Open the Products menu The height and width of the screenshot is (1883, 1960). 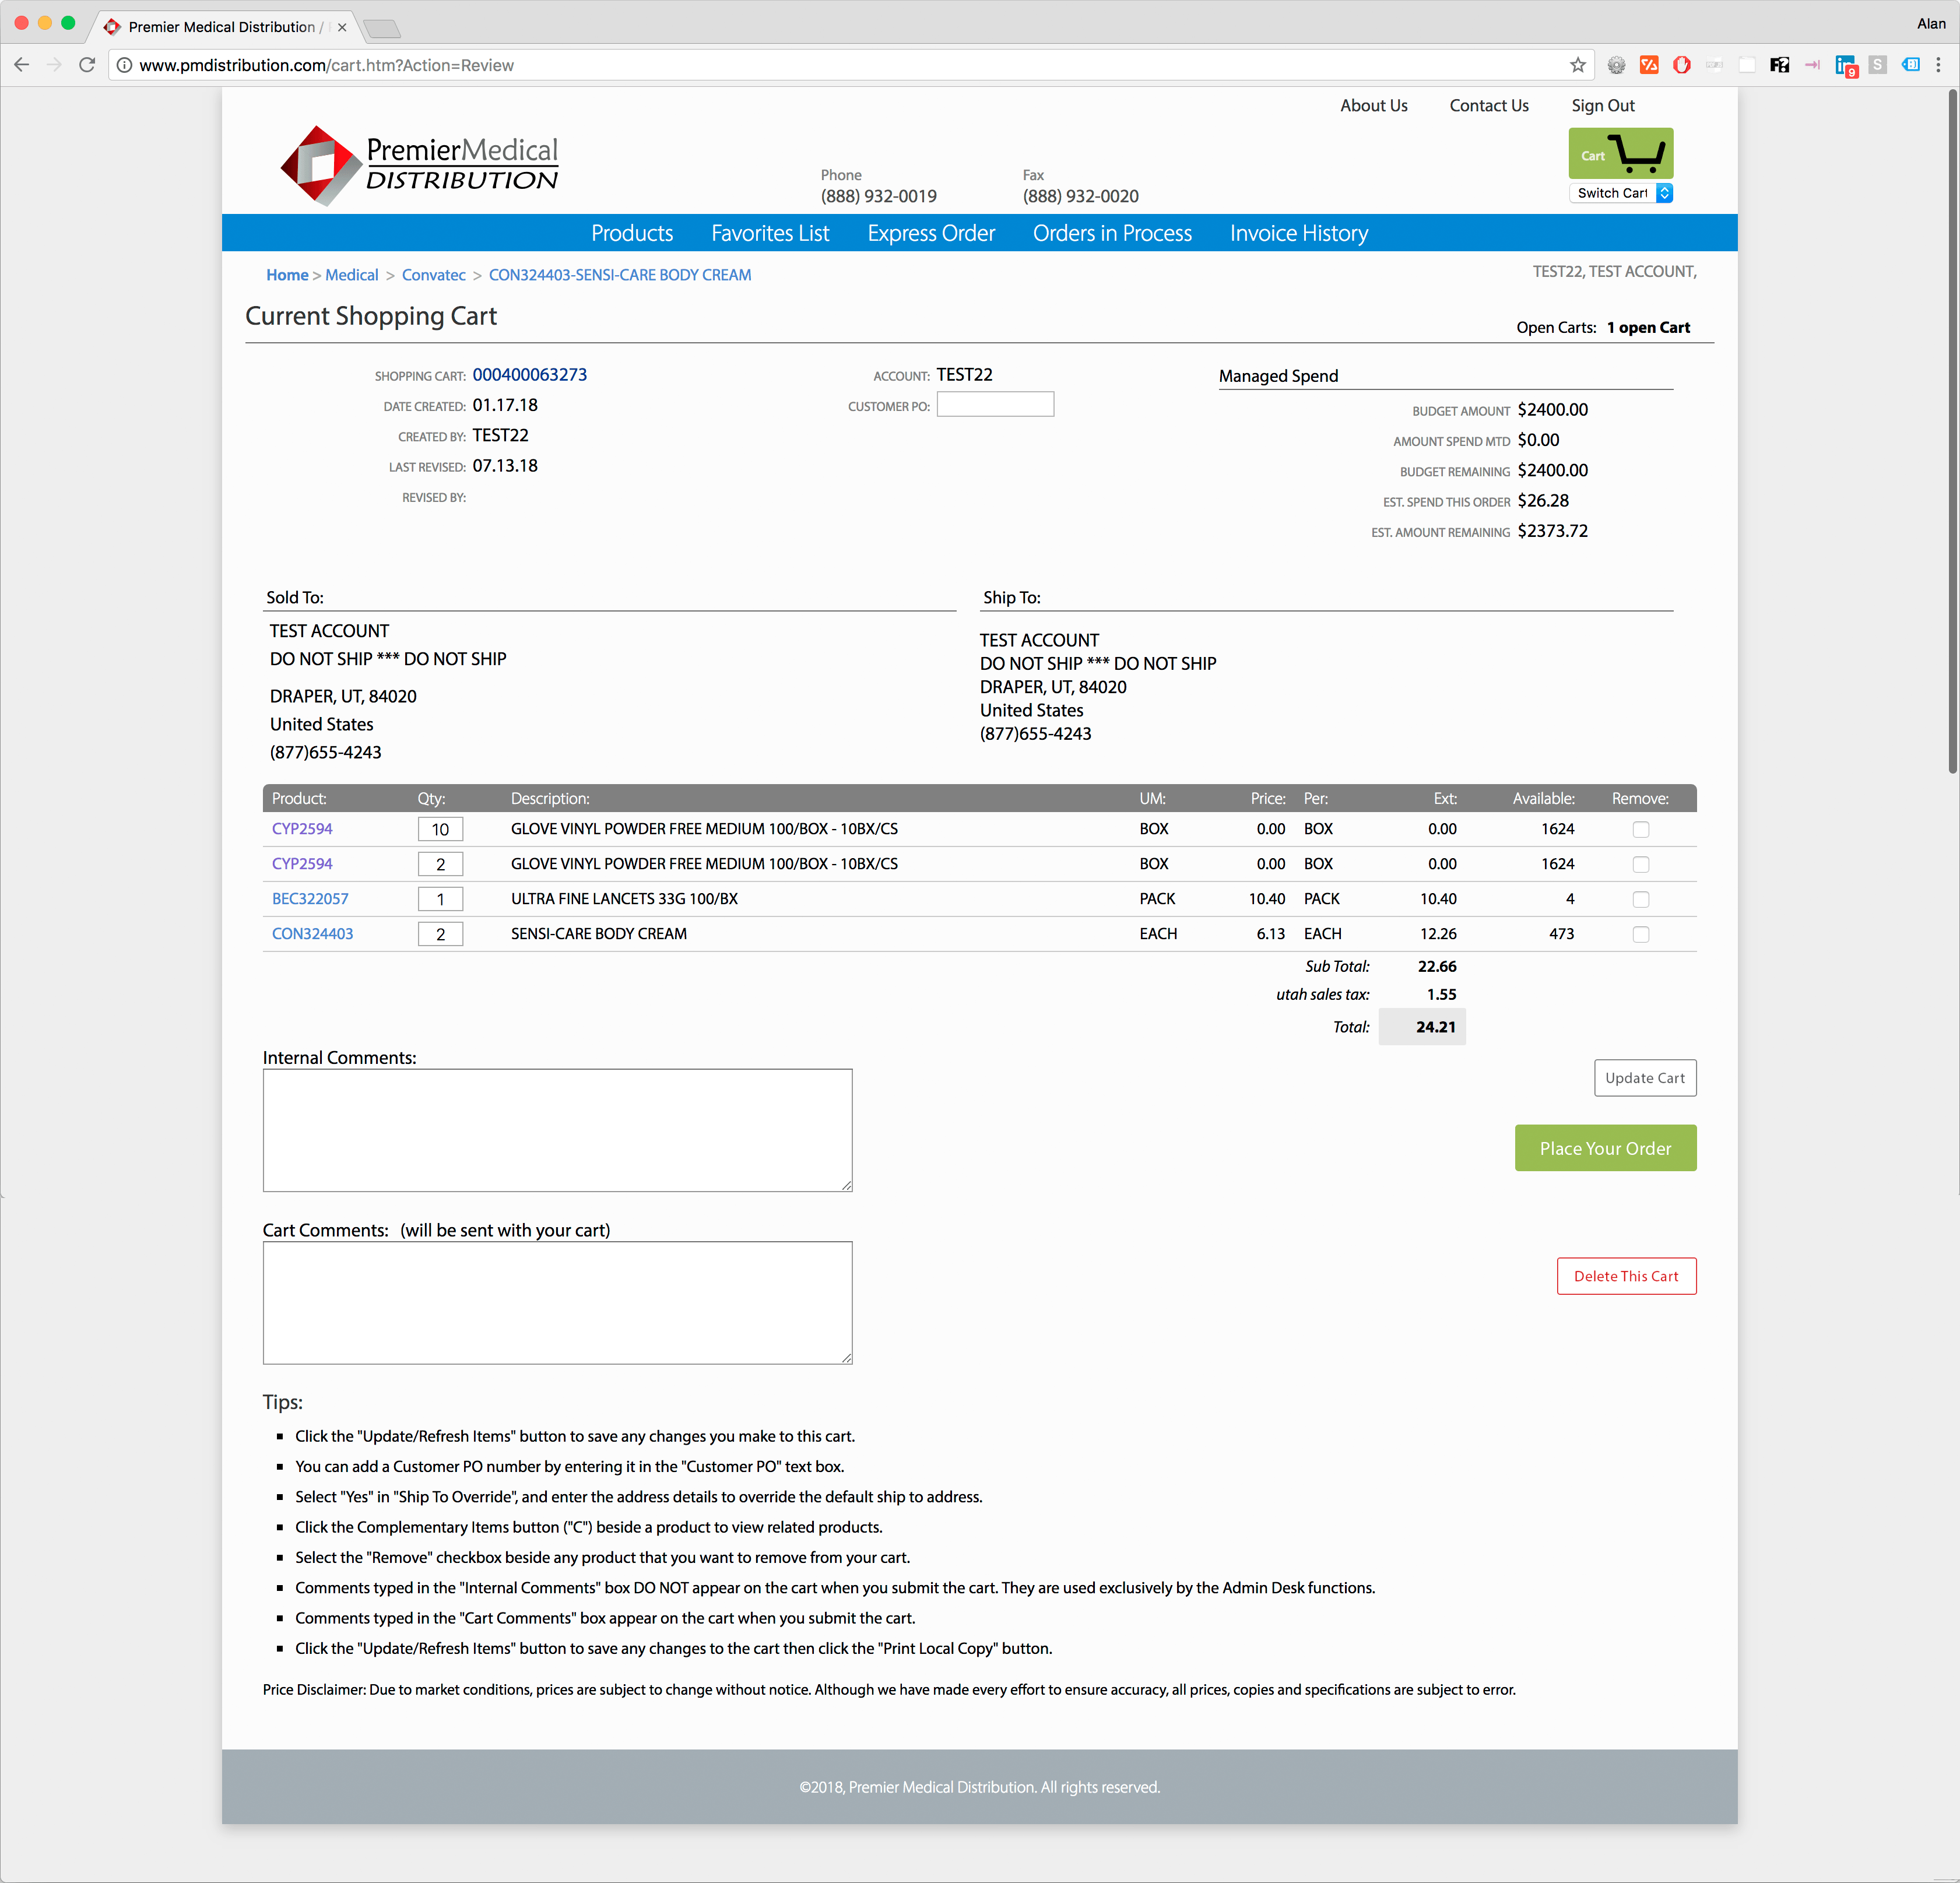tap(632, 233)
